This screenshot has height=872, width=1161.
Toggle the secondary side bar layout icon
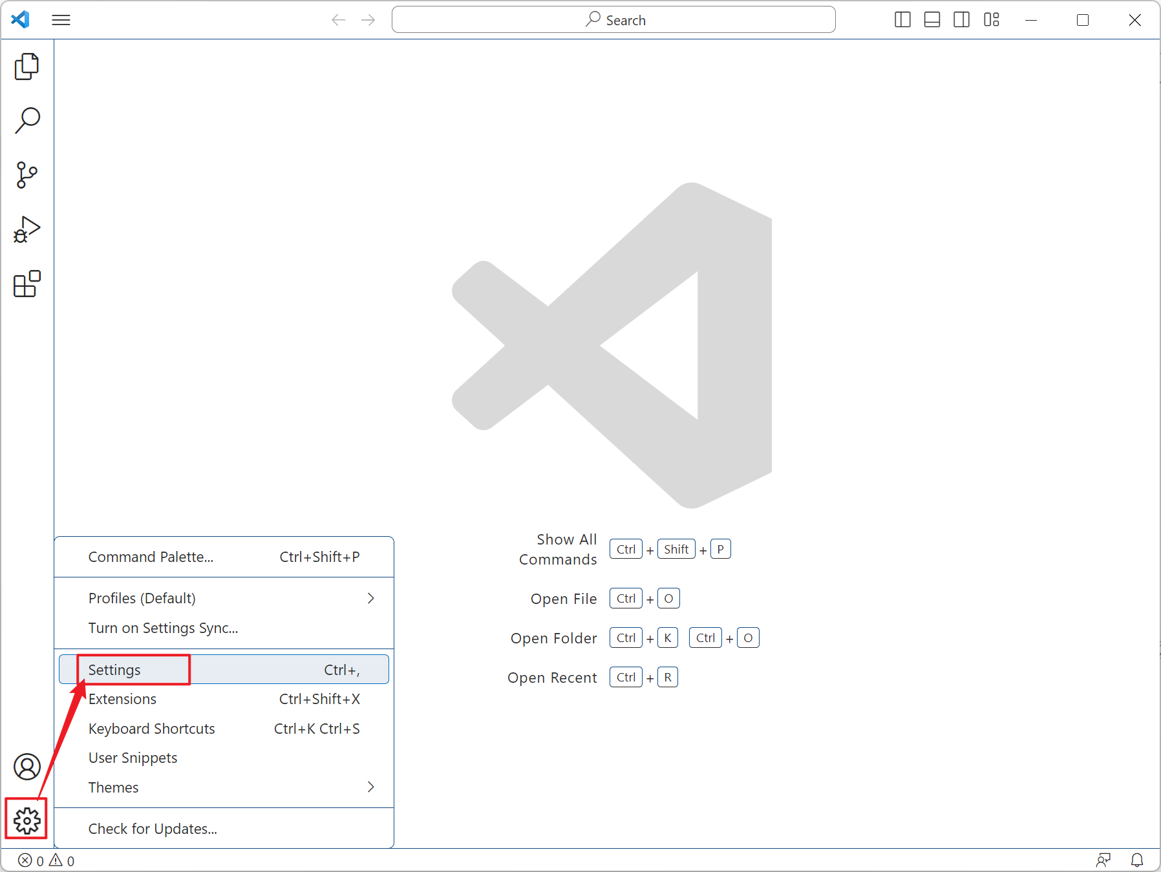[x=962, y=20]
